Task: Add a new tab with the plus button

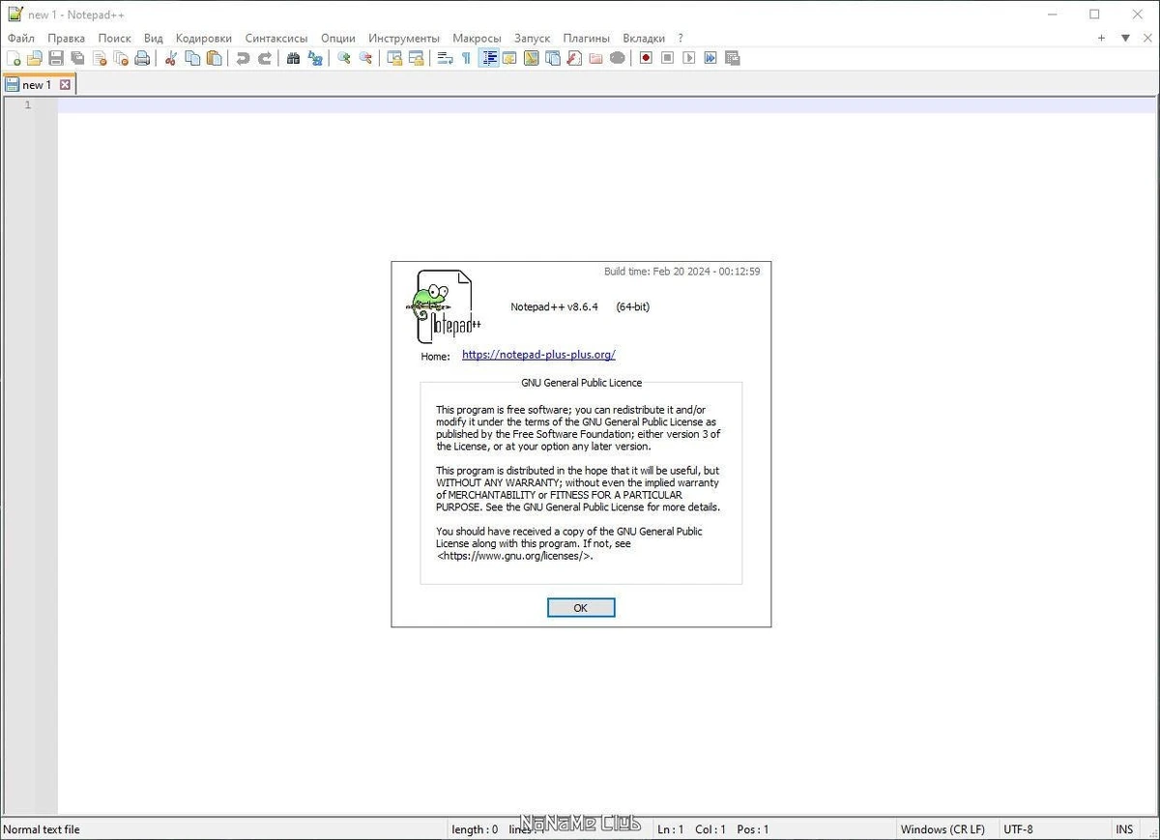Action: point(1101,38)
